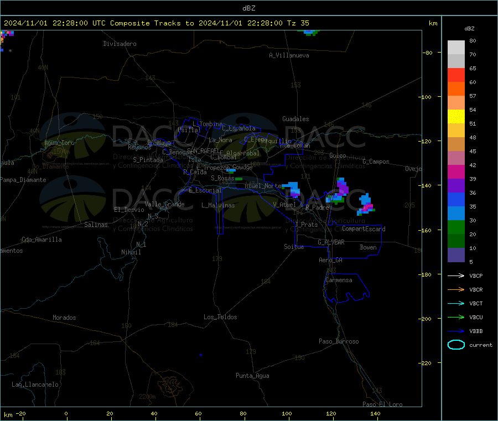Image resolution: width=498 pixels, height=421 pixels.
Task: Click the Nihuil map label
Action: click(x=131, y=252)
